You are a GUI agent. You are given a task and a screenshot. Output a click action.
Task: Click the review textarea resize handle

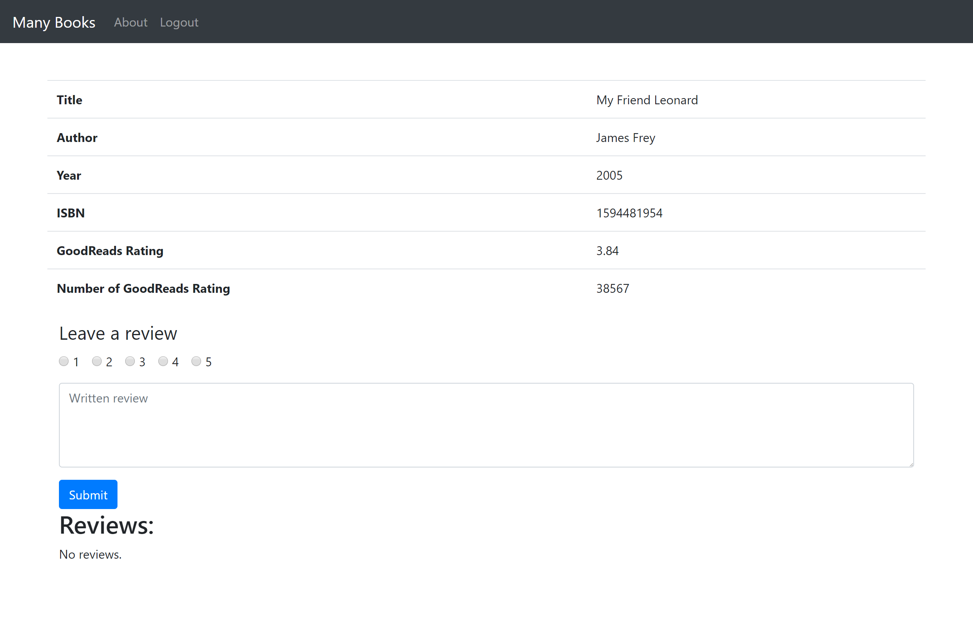[911, 464]
